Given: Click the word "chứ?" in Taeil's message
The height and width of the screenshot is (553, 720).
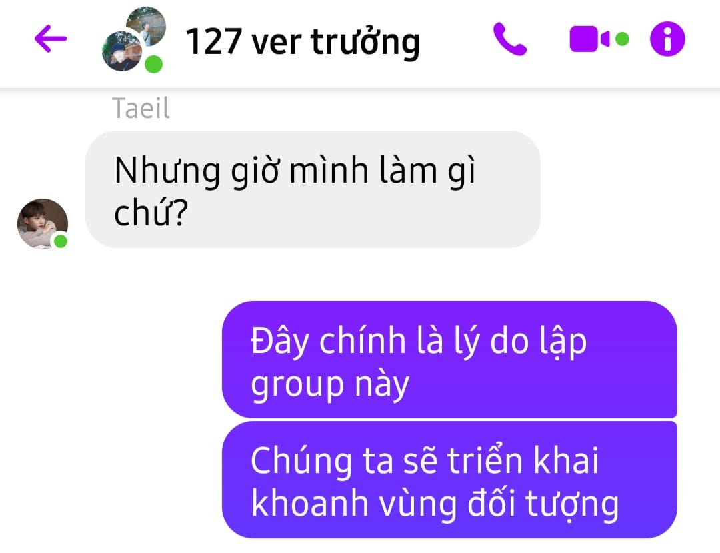Looking at the screenshot, I should tap(151, 213).
